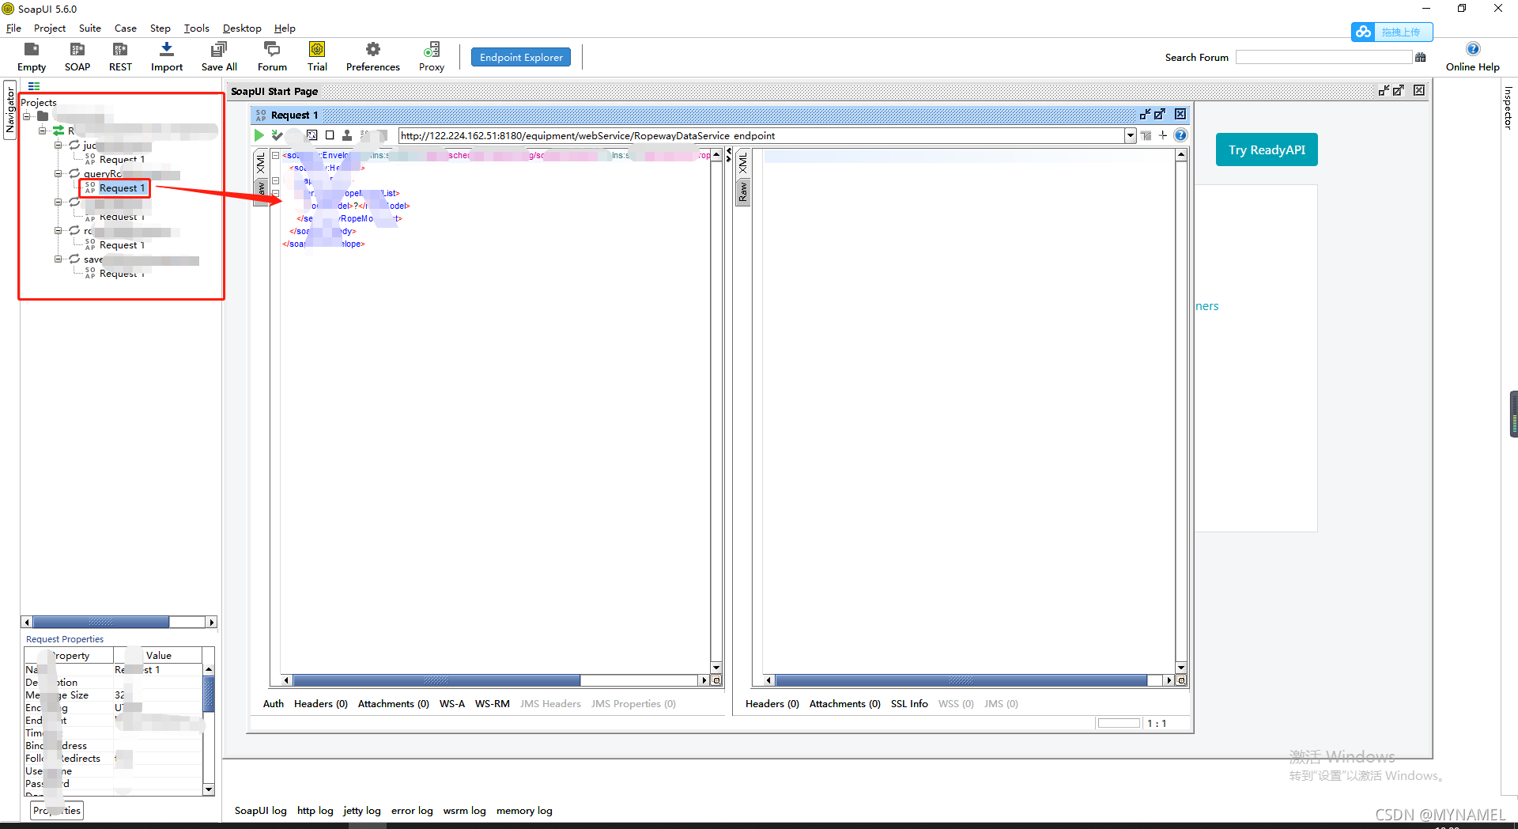Recreate default request from schema icon

tap(312, 135)
